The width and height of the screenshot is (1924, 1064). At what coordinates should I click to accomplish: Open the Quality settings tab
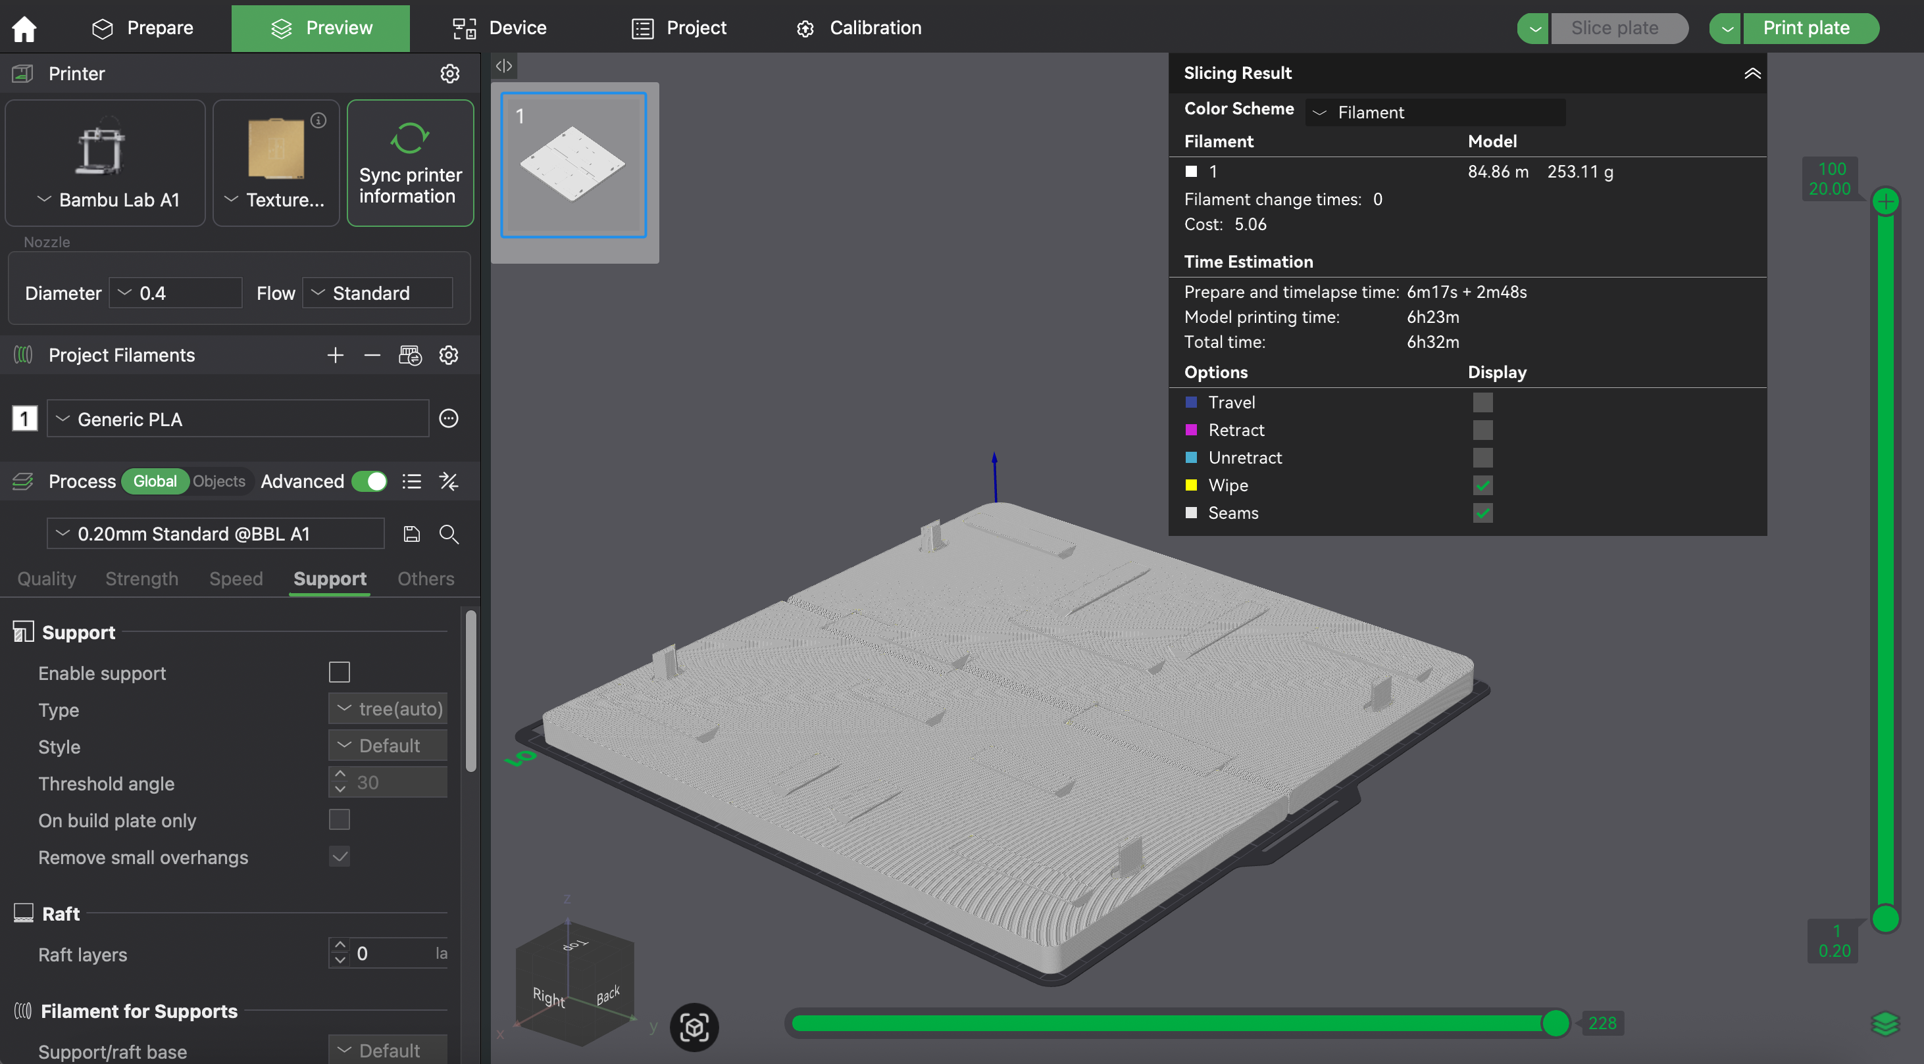coord(46,579)
